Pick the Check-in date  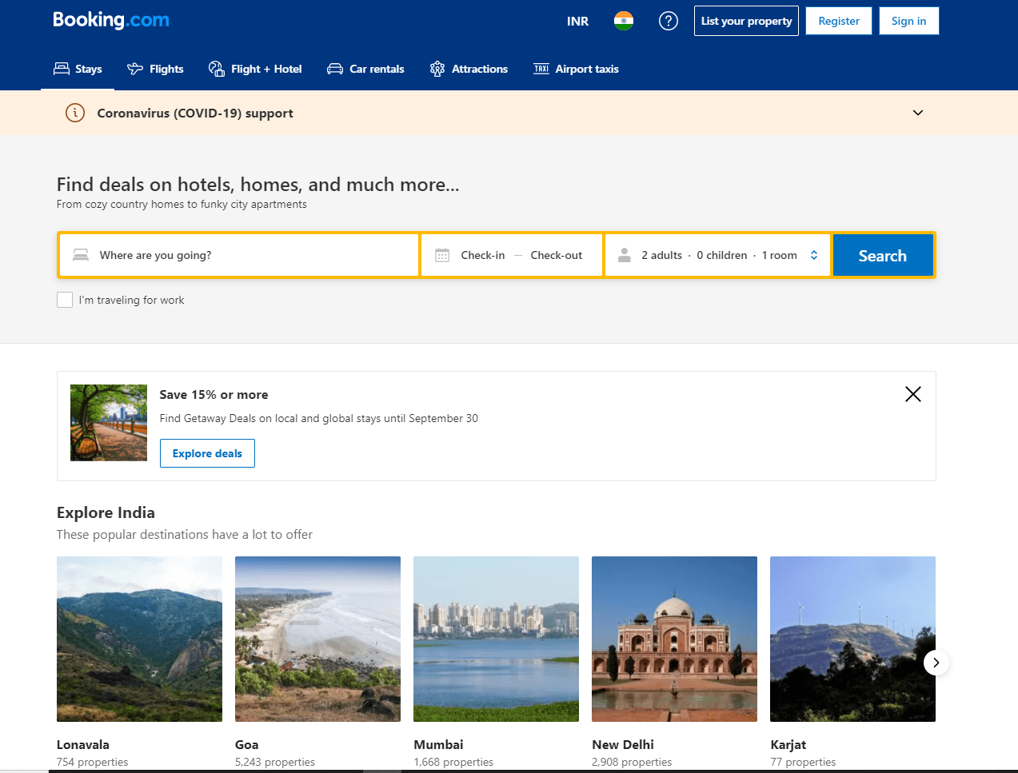483,255
